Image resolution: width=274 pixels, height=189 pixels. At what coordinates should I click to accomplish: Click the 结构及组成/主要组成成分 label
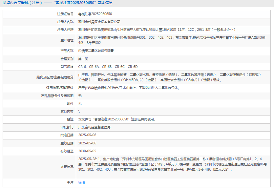pyautogui.click(x=55, y=77)
